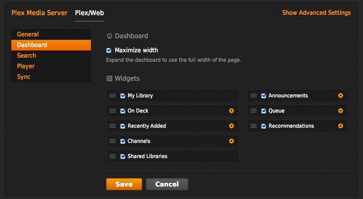
Task: Open Recently Added widget gear settings
Action: [232, 126]
